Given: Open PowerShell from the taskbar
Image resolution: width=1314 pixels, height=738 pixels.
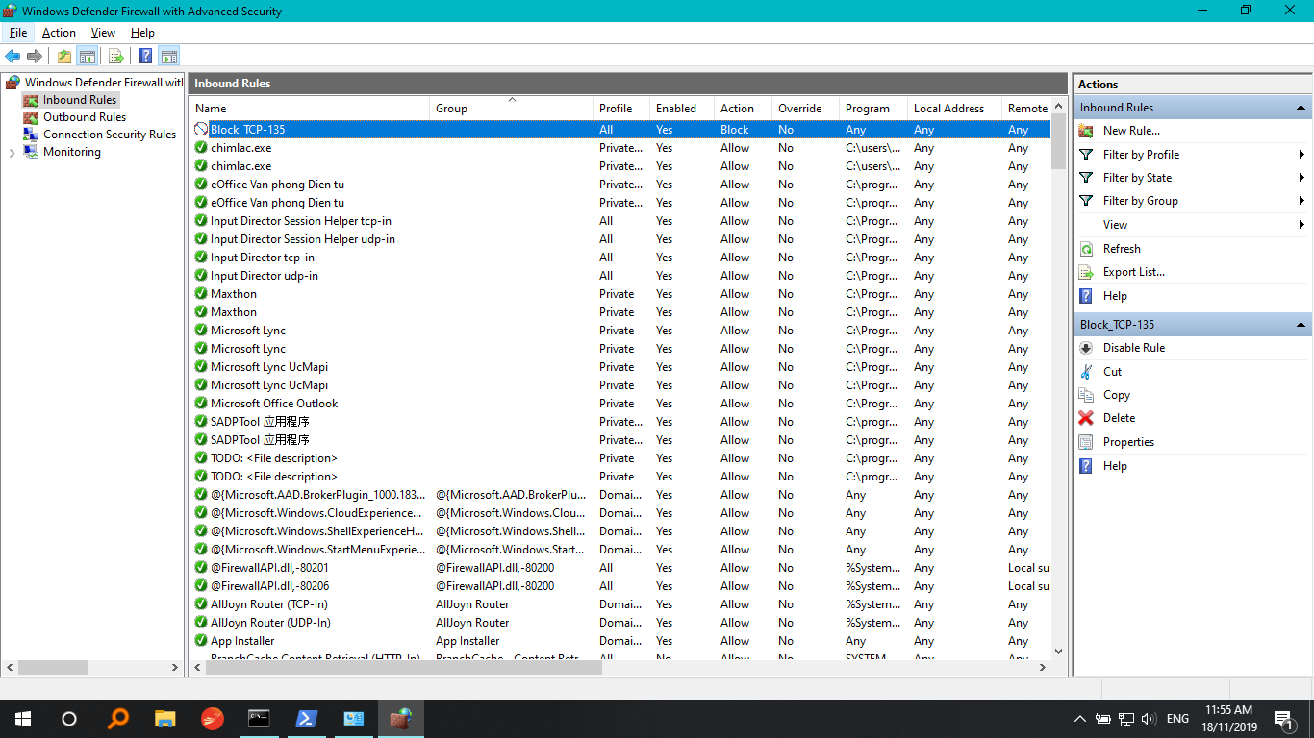Looking at the screenshot, I should point(307,719).
